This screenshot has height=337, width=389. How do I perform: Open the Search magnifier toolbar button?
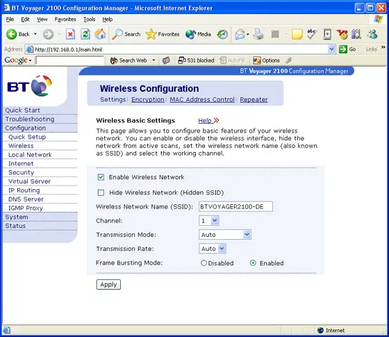click(126, 34)
